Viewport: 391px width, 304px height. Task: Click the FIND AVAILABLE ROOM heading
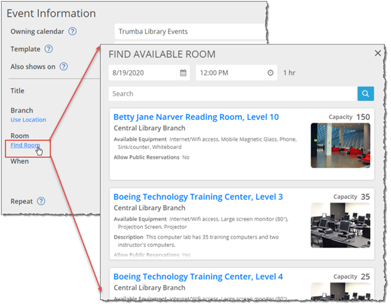tap(162, 54)
